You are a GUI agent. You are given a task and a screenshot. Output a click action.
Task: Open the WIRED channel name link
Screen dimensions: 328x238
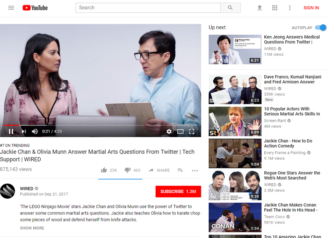(x=27, y=188)
